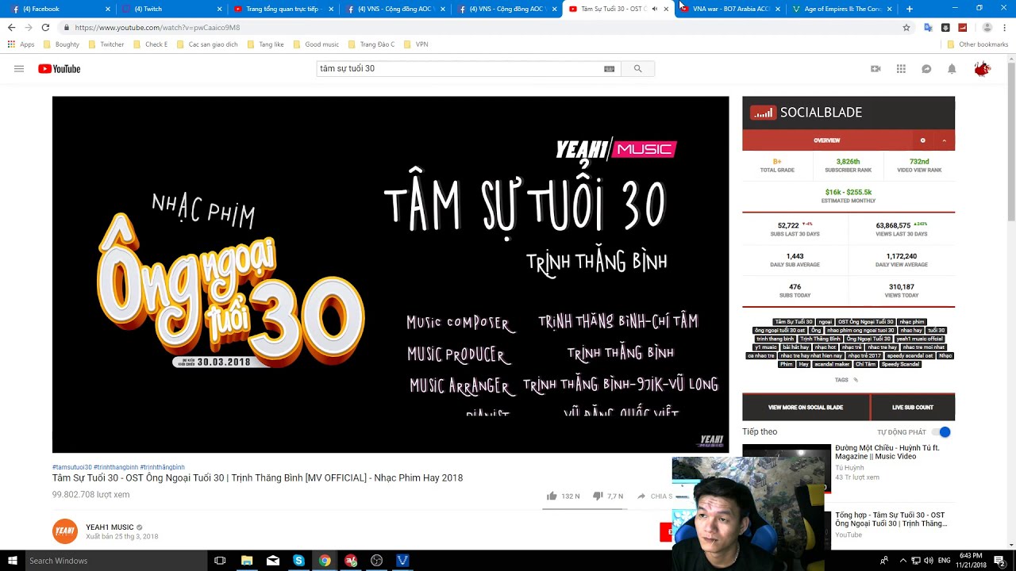
Task: Open the YEAH1 MUSIC channel name
Action: pos(110,527)
